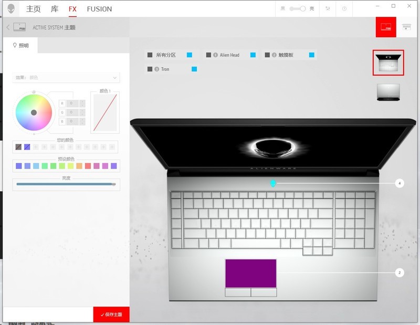Click the B value input field
This screenshot has width=420, height=325.
(x=72, y=121)
